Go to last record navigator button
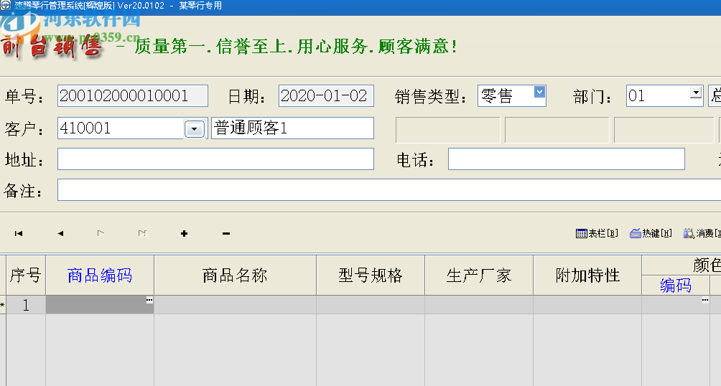Screen dimensions: 721x386 coord(142,233)
